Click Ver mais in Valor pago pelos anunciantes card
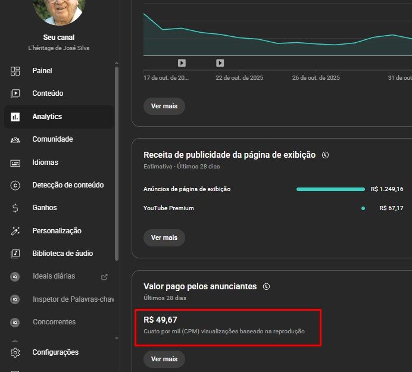 (x=164, y=359)
